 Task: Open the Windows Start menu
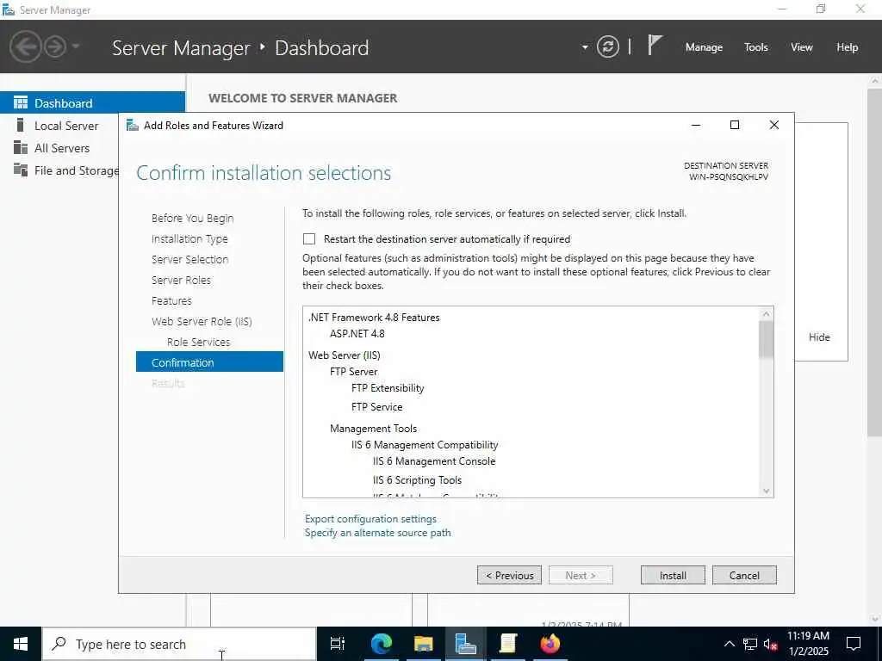point(21,644)
